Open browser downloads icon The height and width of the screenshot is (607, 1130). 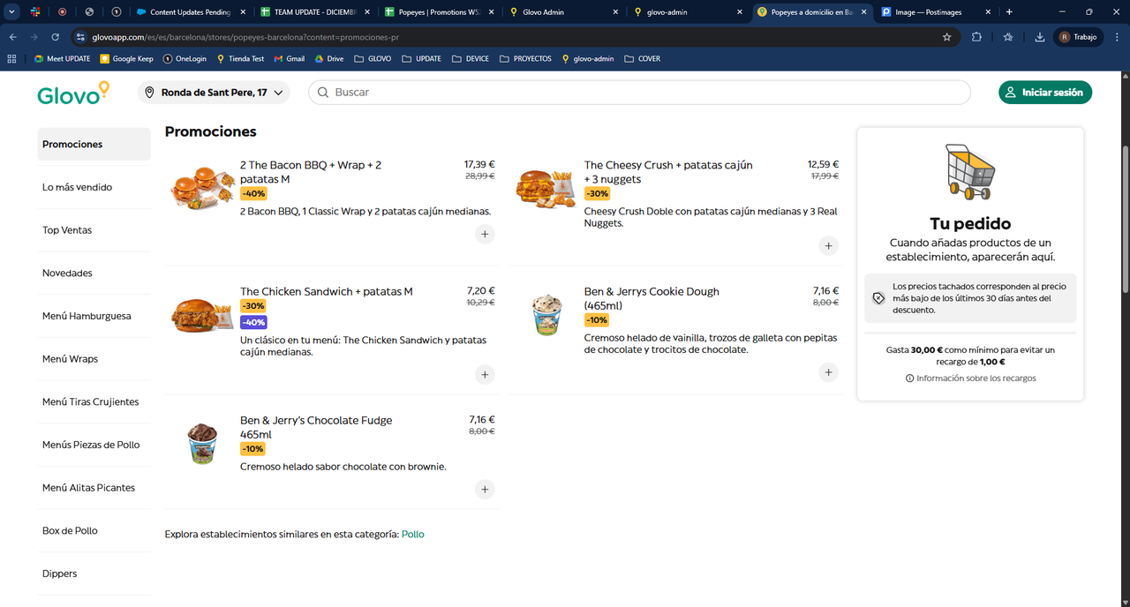[x=1040, y=37]
